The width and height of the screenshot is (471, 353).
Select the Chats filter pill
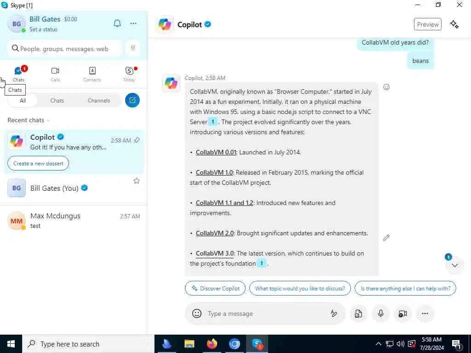tap(57, 101)
